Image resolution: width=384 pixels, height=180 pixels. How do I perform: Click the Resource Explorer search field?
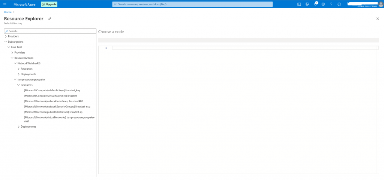click(x=50, y=31)
